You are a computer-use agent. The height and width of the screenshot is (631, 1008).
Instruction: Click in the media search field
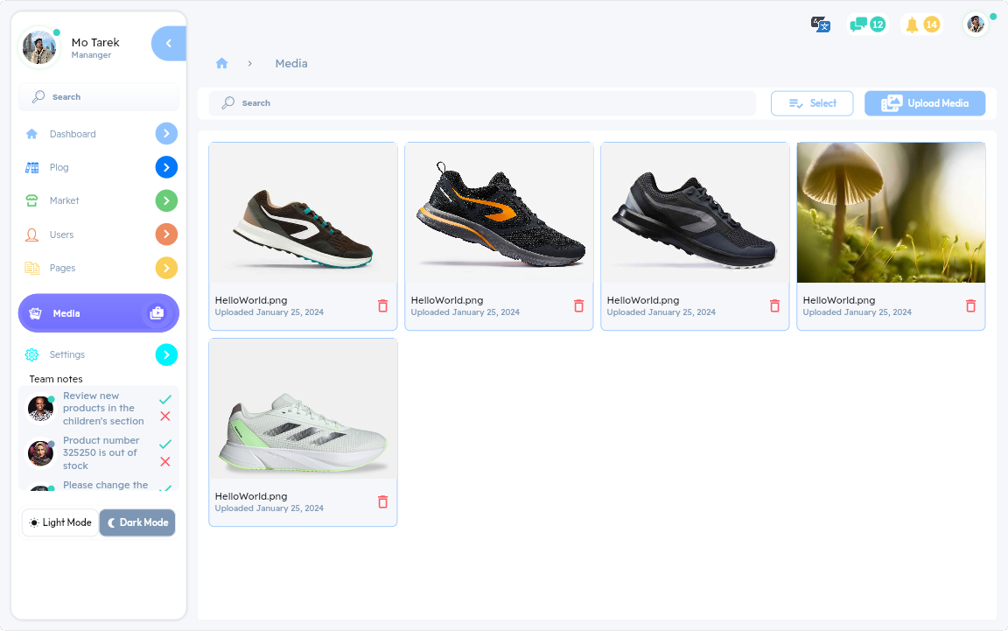click(481, 103)
